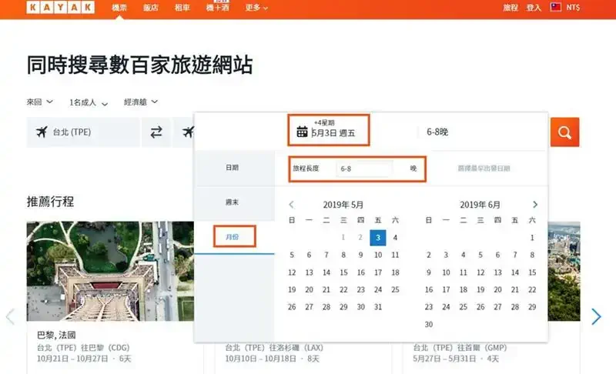Click the Taiwan flag currency icon
Viewport: 616px width, 374px height.
[x=555, y=8]
